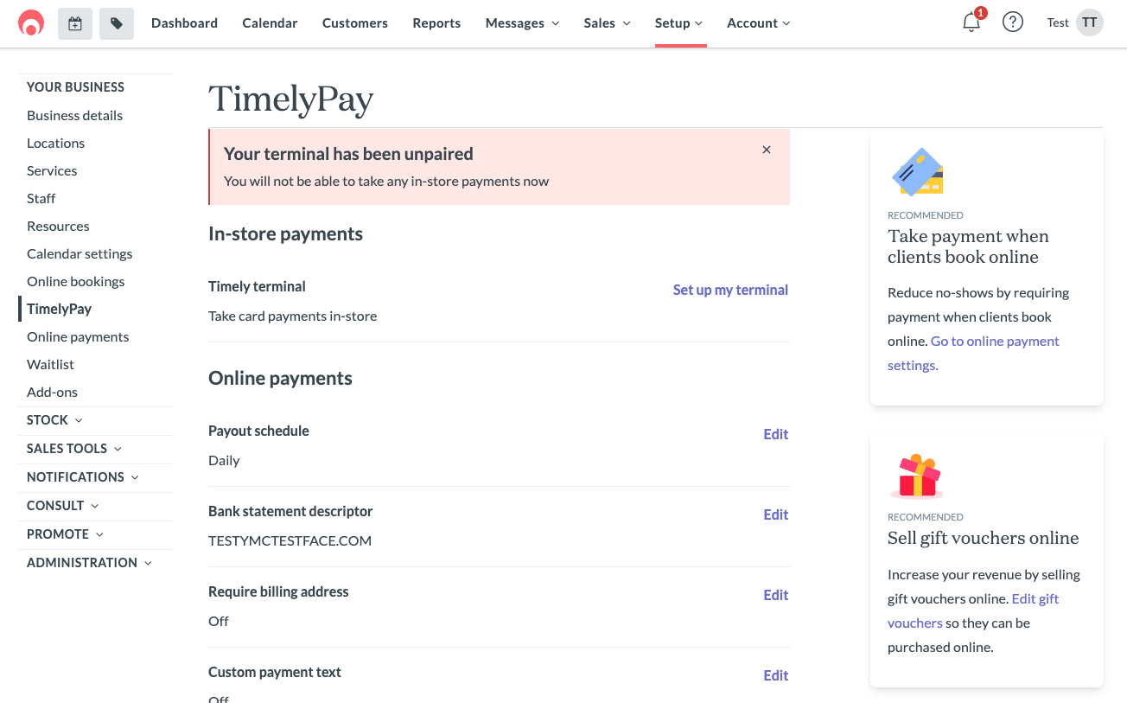Open the Calendar page
This screenshot has width=1127, height=703.
(270, 23)
